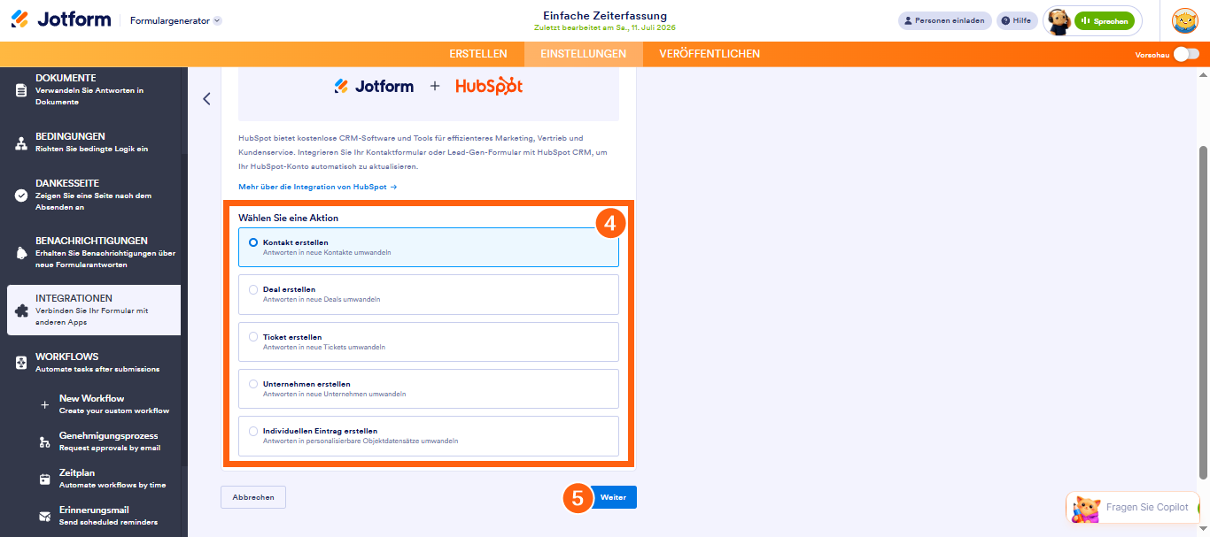Click the documents icon in sidebar
Viewport: 1210px width, 537px height.
[21, 90]
